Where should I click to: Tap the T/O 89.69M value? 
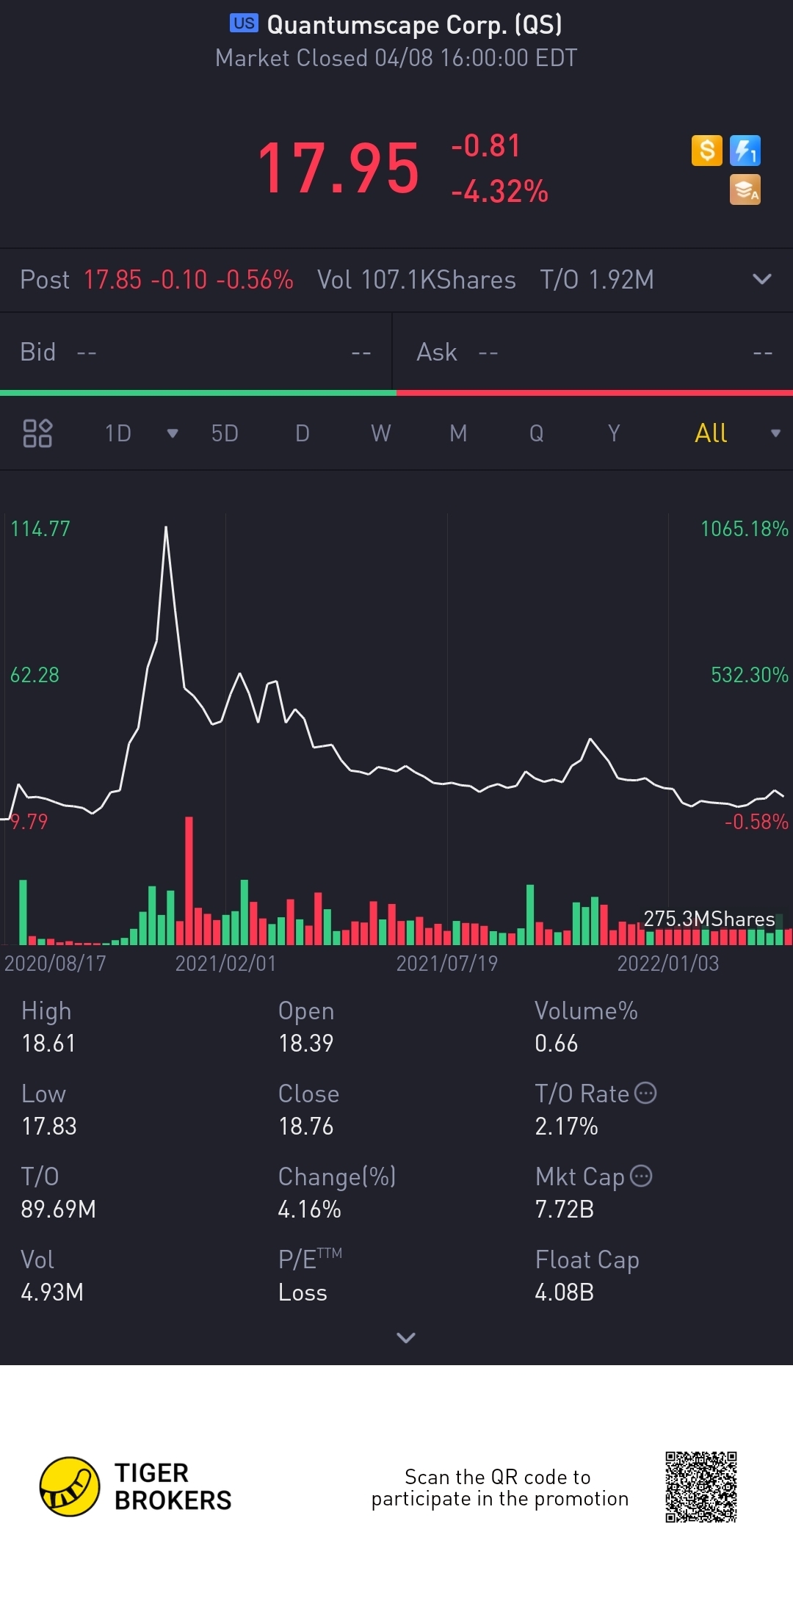click(x=59, y=1209)
